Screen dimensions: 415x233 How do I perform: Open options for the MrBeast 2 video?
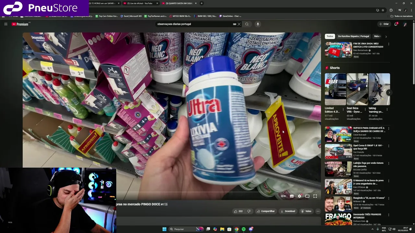389,198
